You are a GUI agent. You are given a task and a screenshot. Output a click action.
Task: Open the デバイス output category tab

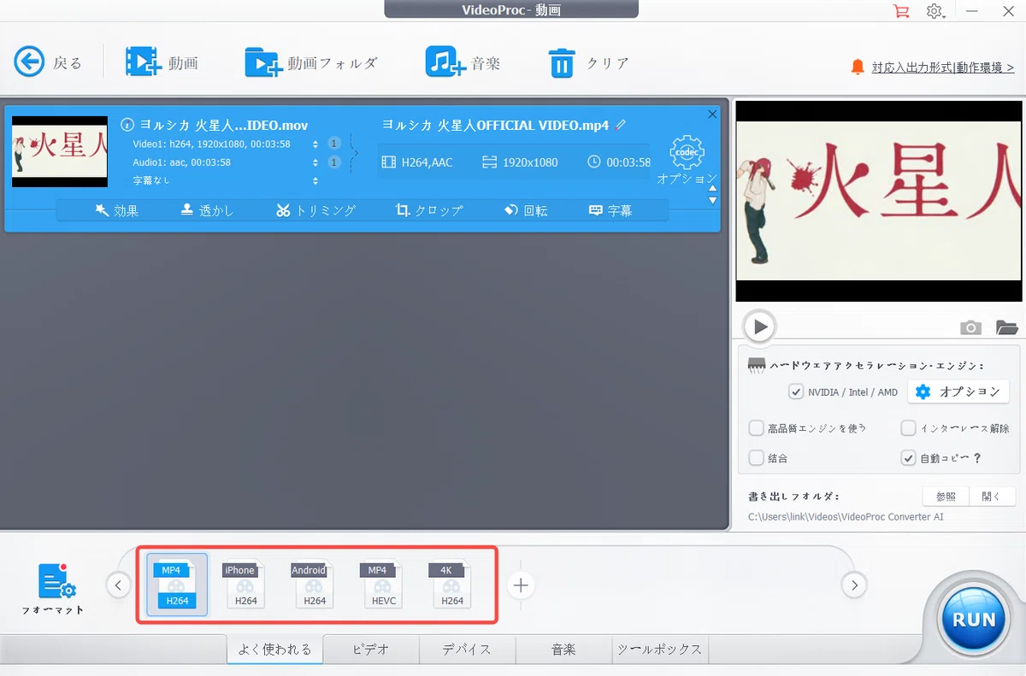click(x=467, y=649)
